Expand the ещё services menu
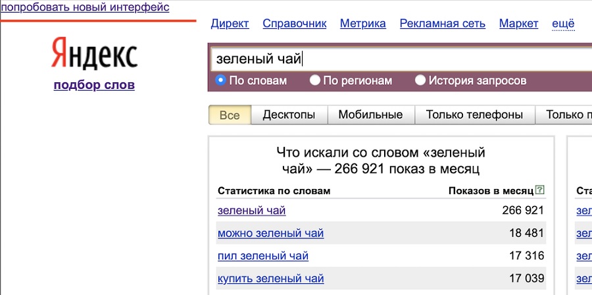Viewport: 592px width, 295px height. click(563, 24)
